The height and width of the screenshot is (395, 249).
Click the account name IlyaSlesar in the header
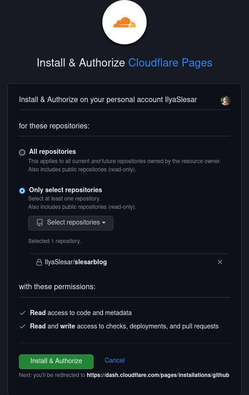pos(181,99)
